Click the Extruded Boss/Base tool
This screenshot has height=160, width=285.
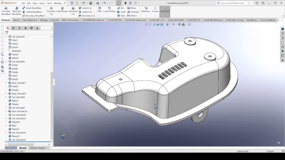click(6, 11)
